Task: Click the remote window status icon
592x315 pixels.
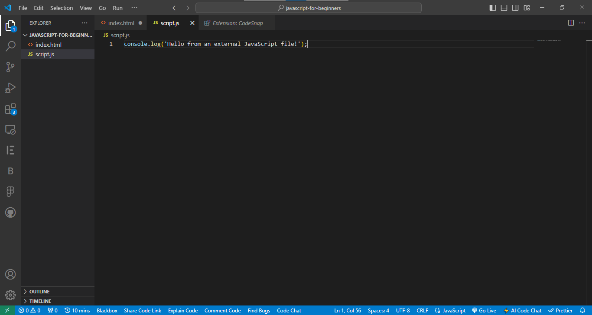Action: (x=7, y=310)
